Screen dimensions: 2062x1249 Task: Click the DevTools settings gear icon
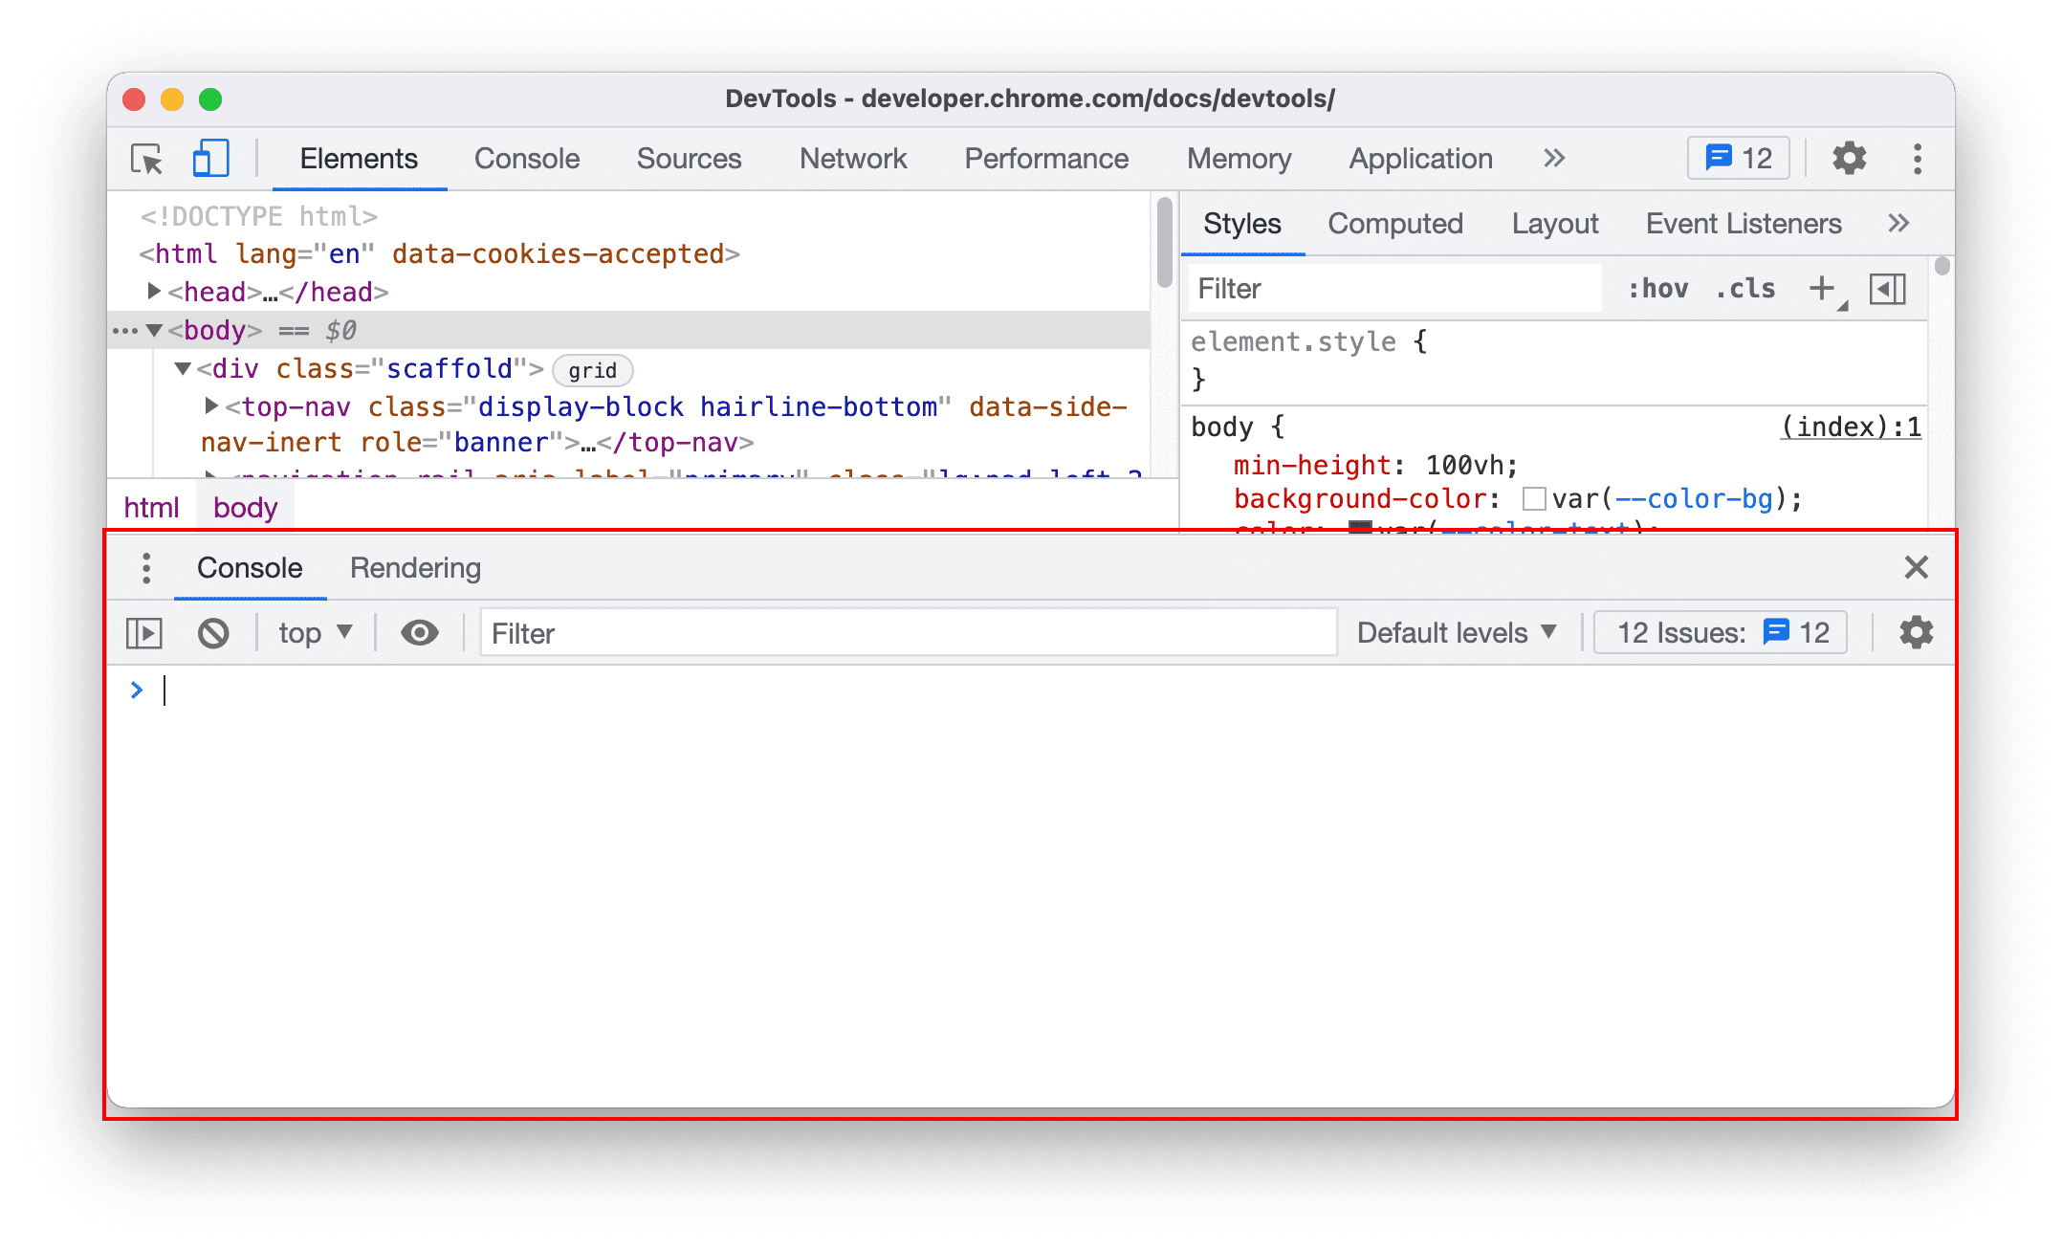(x=1849, y=159)
